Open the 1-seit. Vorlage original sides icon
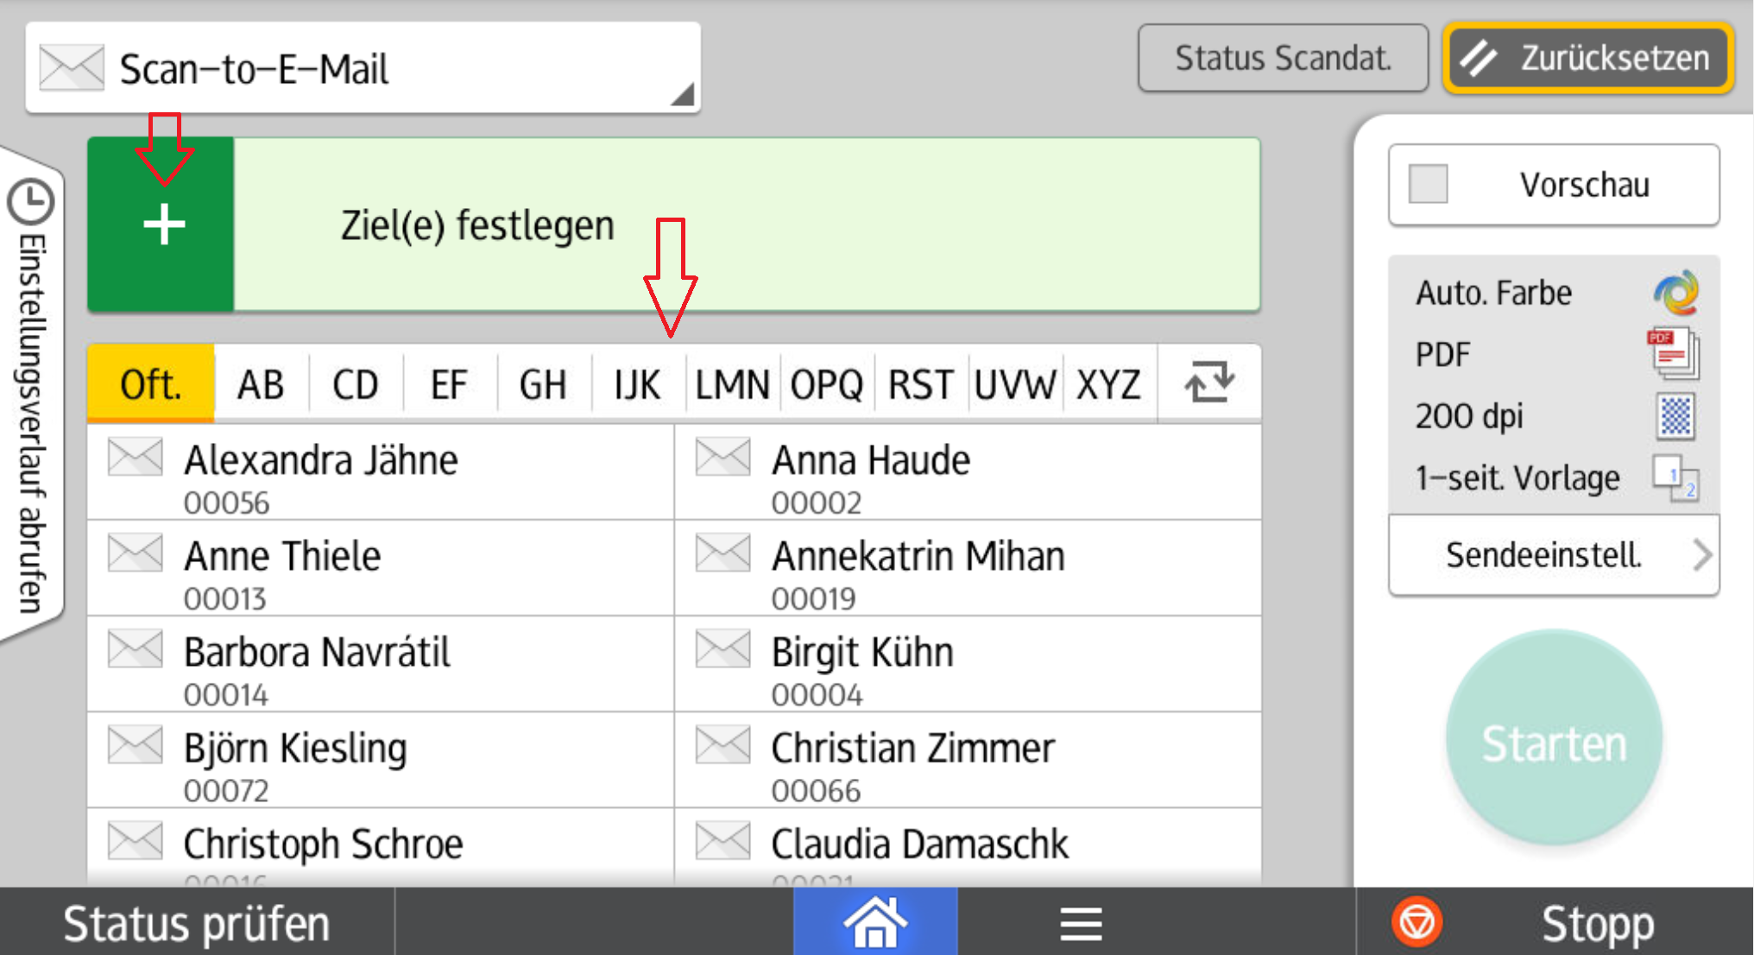1754x955 pixels. click(1675, 477)
